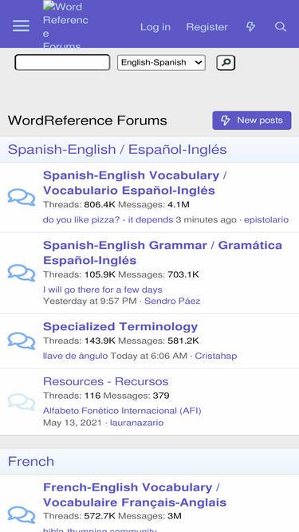Open thread 'do you like pizza? - it depends'

coord(108,220)
